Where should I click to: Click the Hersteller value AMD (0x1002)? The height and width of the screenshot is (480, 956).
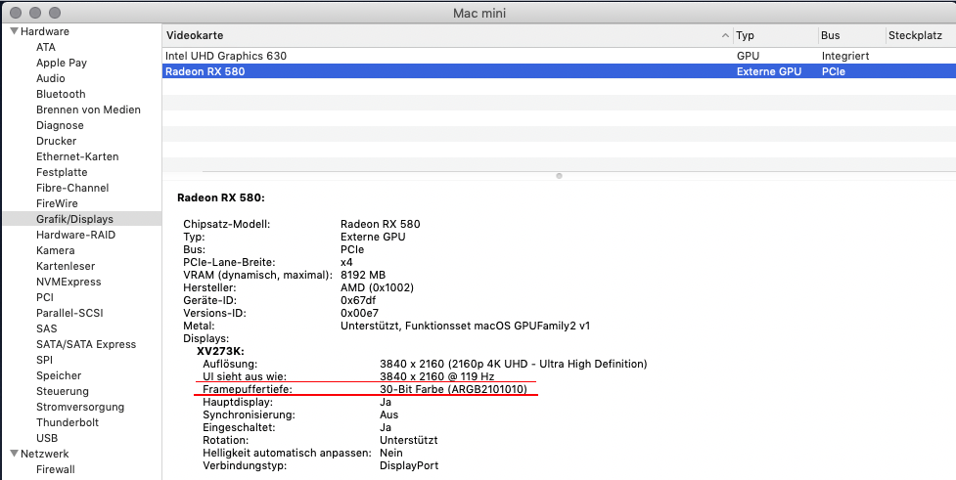[x=377, y=287]
